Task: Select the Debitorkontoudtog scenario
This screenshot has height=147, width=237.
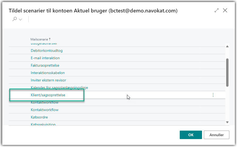Action: tap(47, 50)
